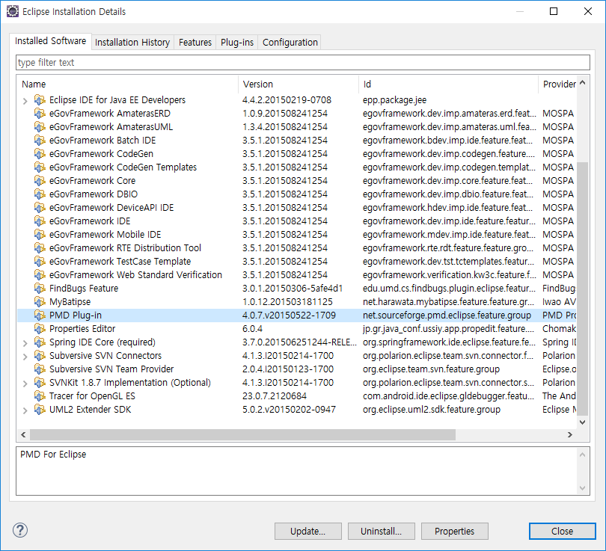Open the Plug-ins tab
Viewport: 606px width, 551px height.
point(236,43)
